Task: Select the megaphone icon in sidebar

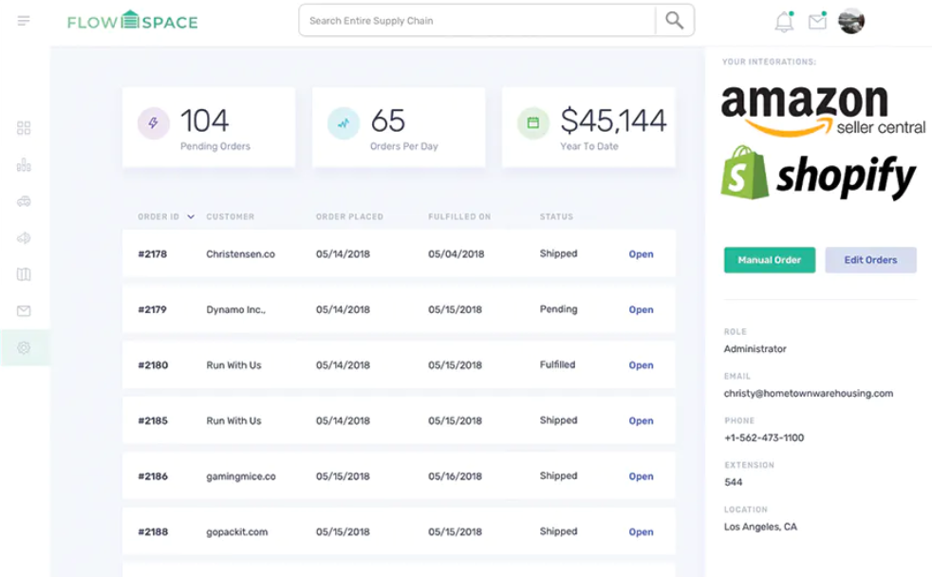Action: click(x=24, y=238)
